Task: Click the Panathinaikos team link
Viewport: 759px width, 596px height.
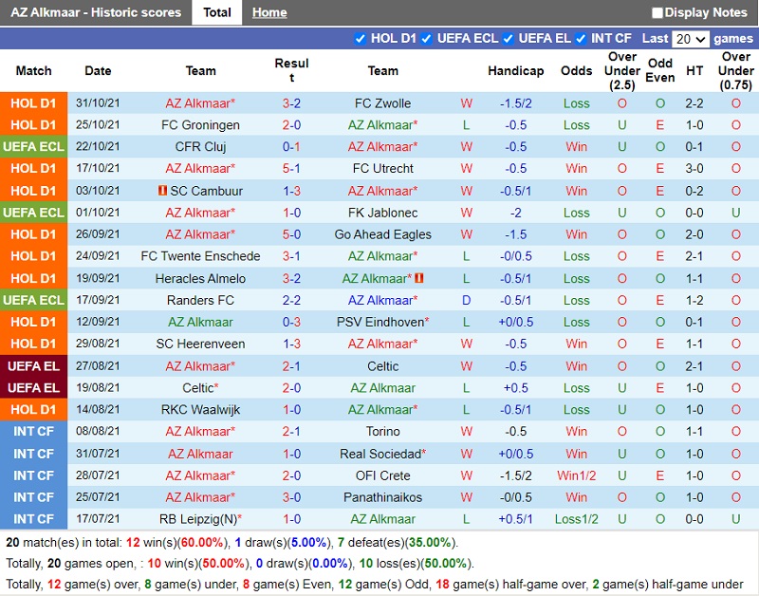Action: 382,497
